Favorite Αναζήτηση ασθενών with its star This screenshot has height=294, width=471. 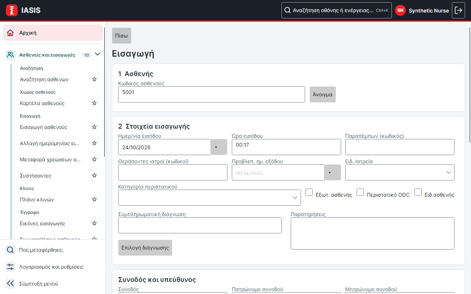94,79
